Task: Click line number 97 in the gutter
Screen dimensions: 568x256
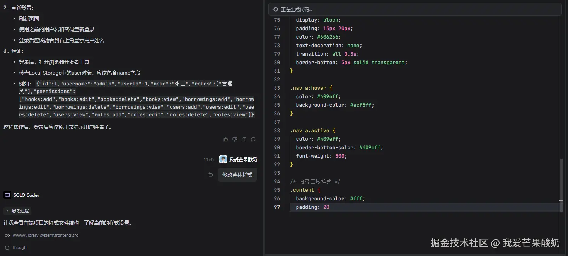Action: (277, 207)
